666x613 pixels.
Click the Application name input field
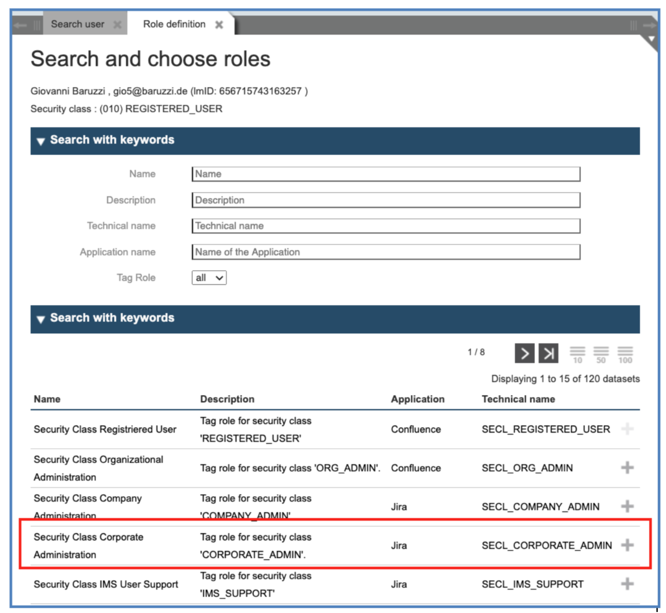[385, 252]
